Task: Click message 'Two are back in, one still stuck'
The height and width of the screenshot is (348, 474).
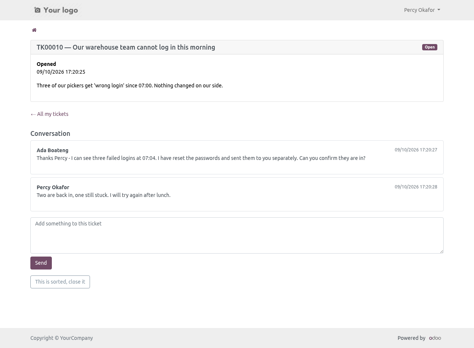Action: pyautogui.click(x=104, y=195)
